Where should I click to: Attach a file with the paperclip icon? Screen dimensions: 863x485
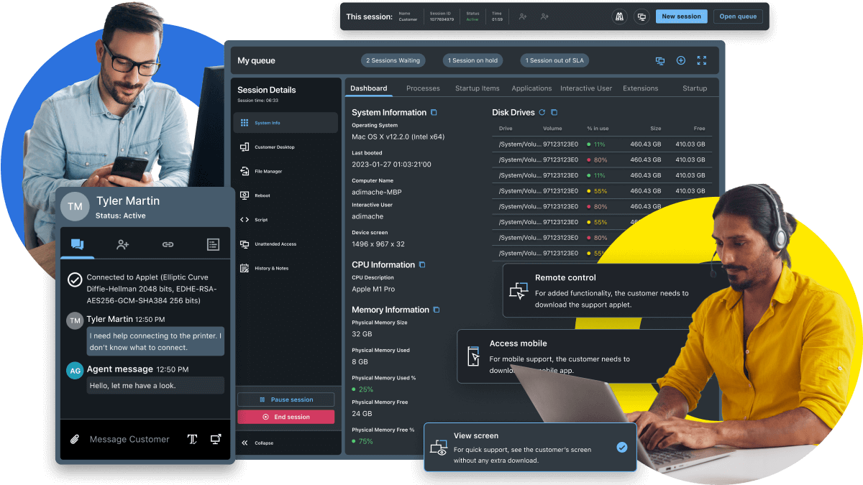pos(74,439)
